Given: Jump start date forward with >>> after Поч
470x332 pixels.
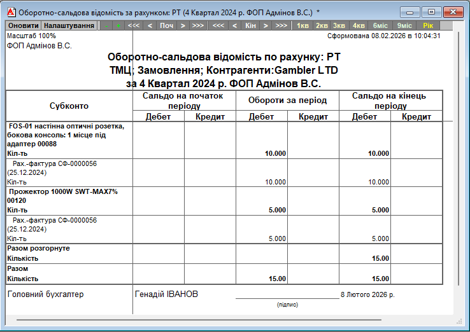Looking at the screenshot, I should click(x=198, y=25).
